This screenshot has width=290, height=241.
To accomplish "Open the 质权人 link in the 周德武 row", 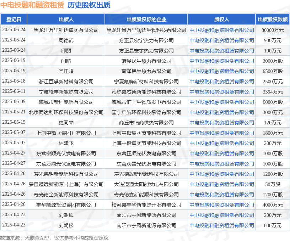I will click(221, 40).
